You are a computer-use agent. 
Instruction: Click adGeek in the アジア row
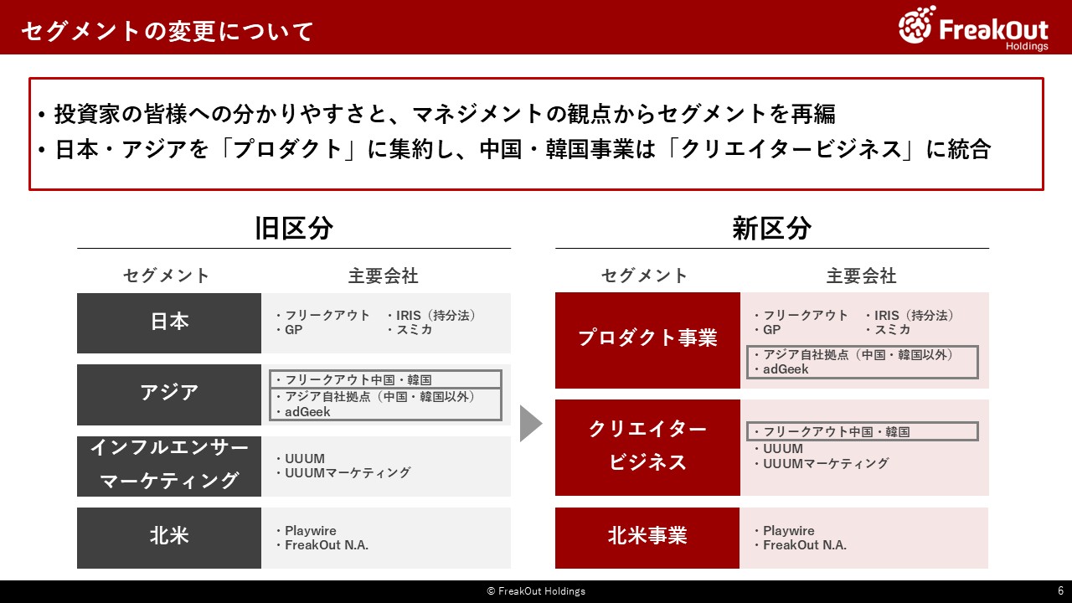pyautogui.click(x=307, y=412)
